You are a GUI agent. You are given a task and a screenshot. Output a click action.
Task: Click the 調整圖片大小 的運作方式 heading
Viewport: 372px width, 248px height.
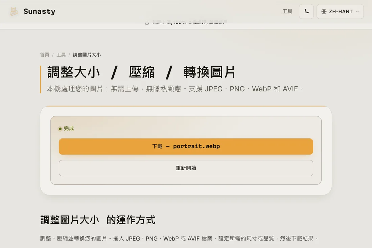pyautogui.click(x=98, y=220)
